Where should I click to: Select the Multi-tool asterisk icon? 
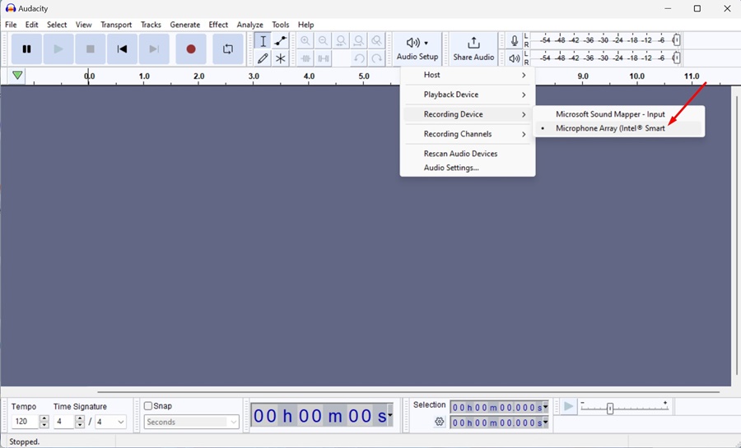coord(281,58)
